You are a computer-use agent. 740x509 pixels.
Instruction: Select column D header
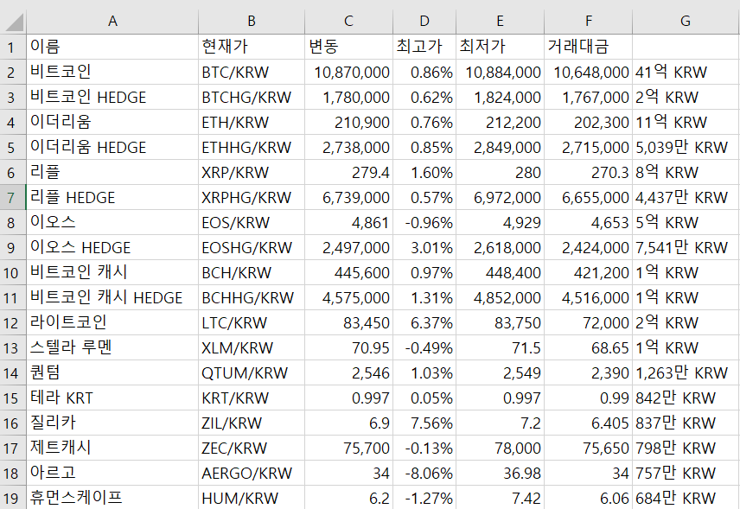[424, 22]
